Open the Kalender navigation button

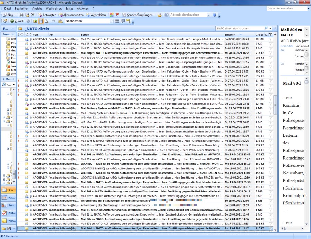9,198
